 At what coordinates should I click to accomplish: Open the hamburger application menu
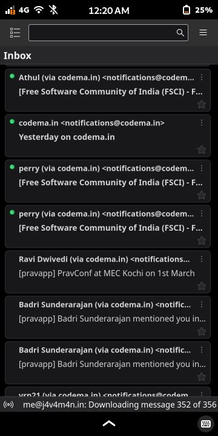[x=203, y=33]
